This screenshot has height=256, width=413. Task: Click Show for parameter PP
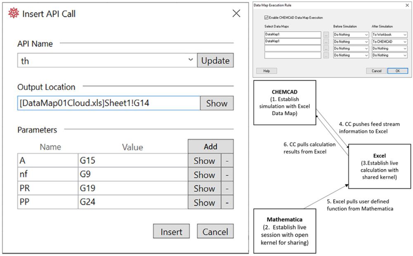tap(204, 202)
